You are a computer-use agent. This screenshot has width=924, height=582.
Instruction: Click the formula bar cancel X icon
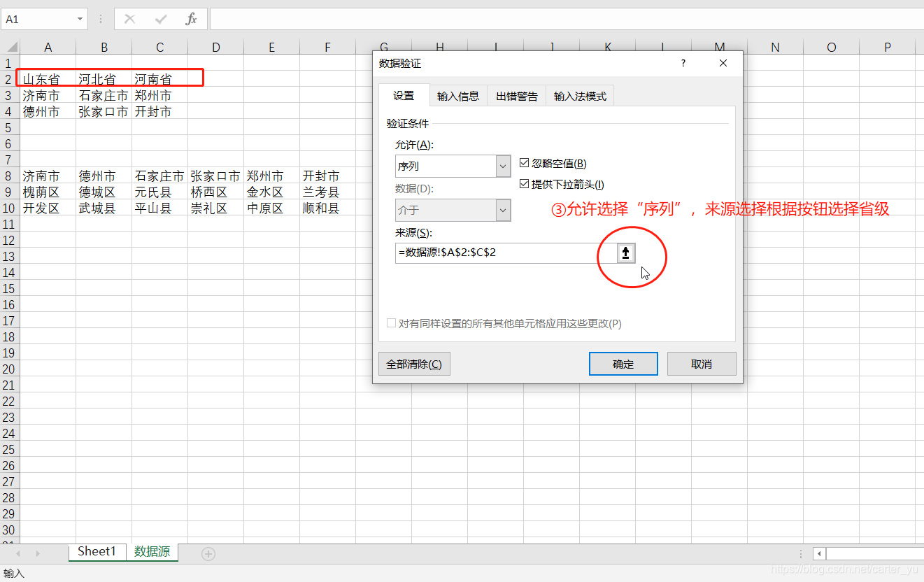tap(129, 19)
